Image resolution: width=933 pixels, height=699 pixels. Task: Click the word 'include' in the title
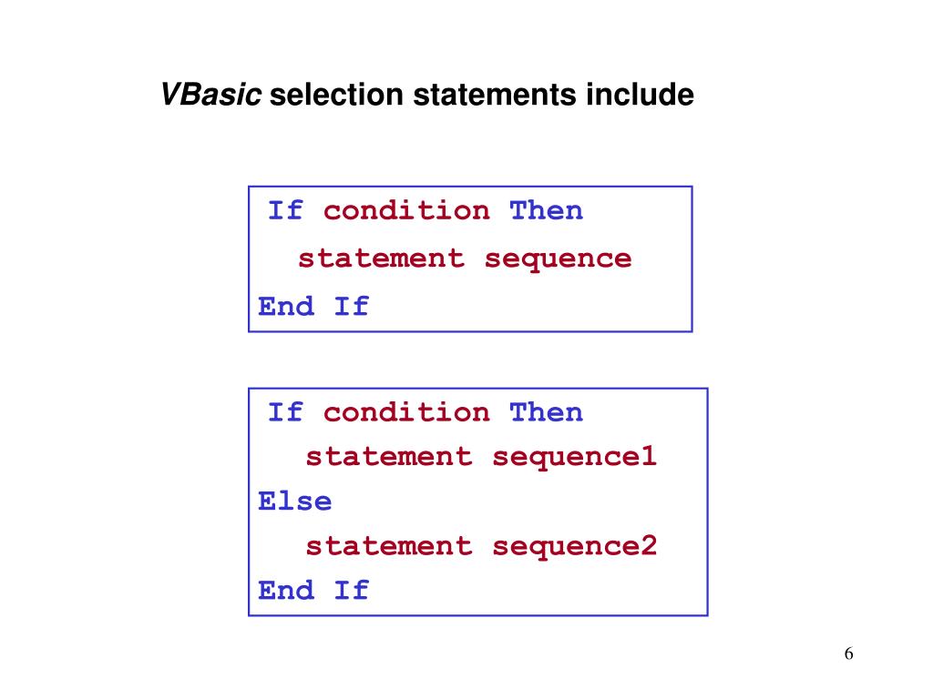pos(641,95)
